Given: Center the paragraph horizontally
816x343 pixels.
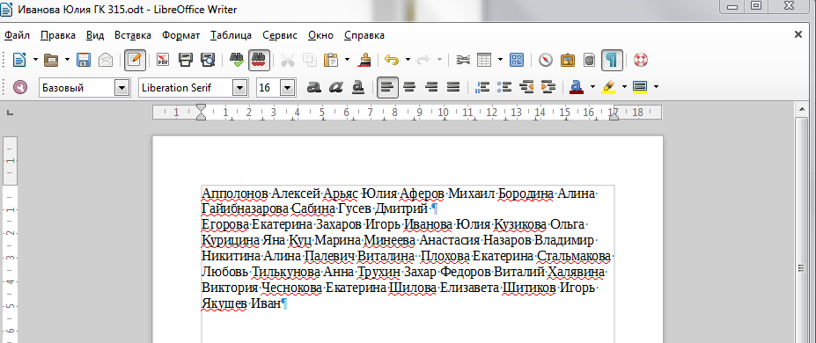Looking at the screenshot, I should click(409, 87).
